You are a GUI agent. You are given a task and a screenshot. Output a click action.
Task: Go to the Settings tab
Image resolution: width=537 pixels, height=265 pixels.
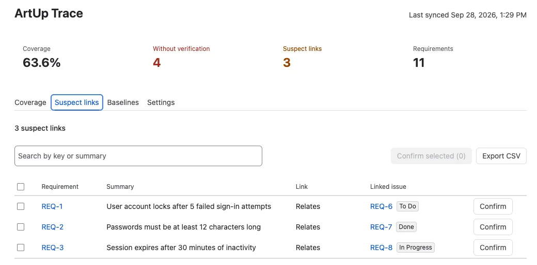coord(161,102)
